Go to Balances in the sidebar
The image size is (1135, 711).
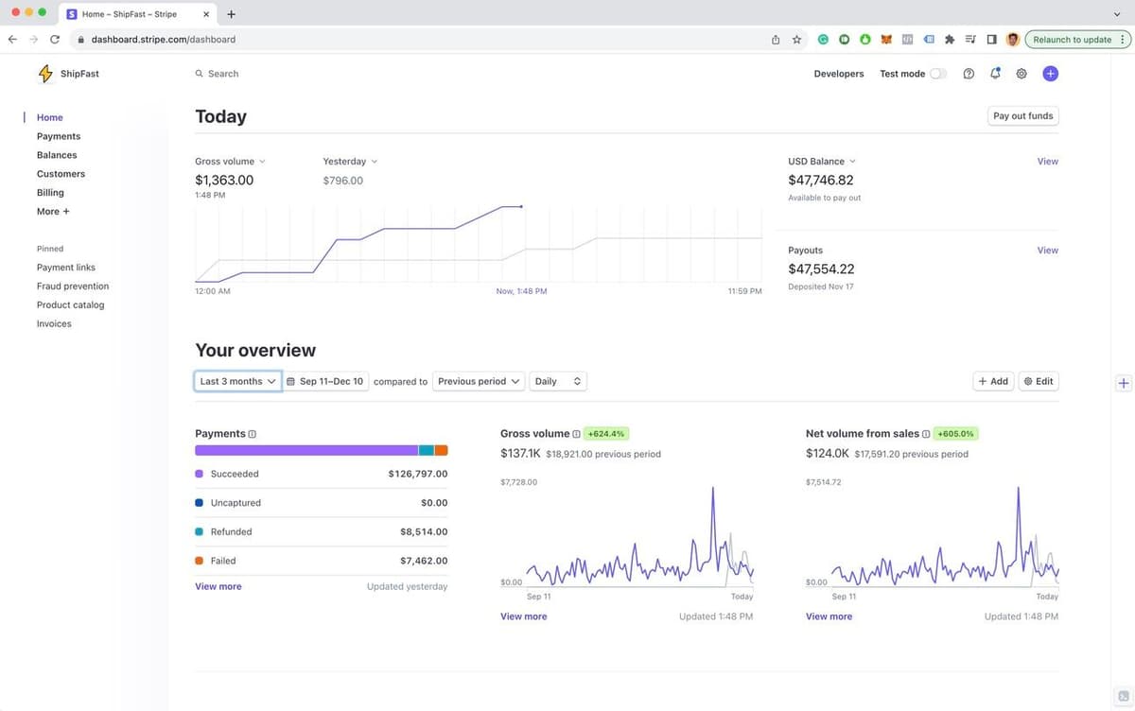[x=57, y=155]
